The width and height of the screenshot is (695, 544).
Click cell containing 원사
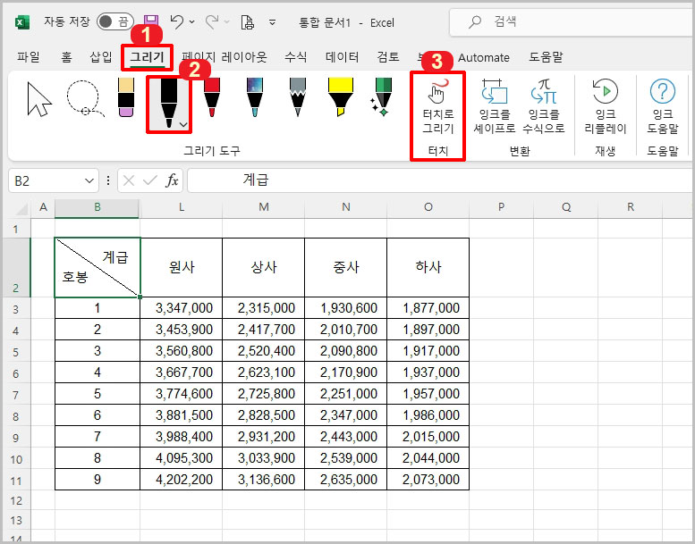[182, 267]
